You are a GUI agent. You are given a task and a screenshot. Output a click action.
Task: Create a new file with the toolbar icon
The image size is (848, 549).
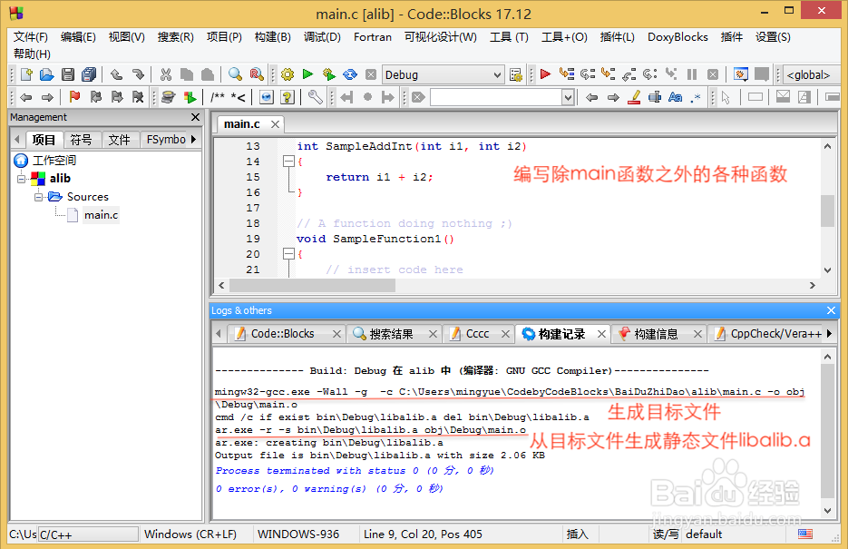26,74
